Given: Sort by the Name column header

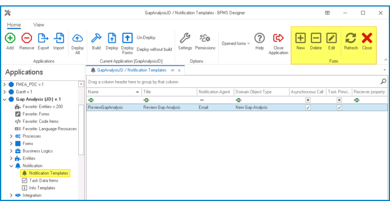Looking at the screenshot, I should [x=114, y=92].
